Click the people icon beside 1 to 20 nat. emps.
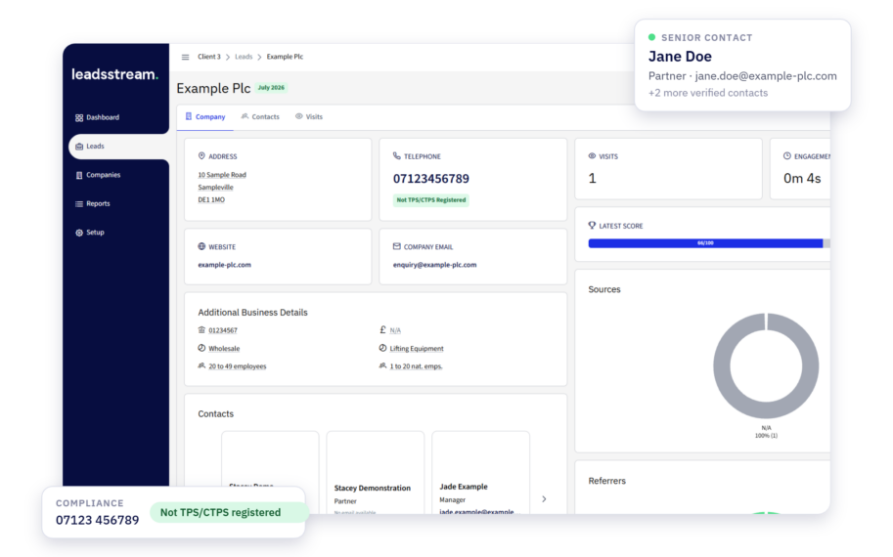 (x=382, y=365)
